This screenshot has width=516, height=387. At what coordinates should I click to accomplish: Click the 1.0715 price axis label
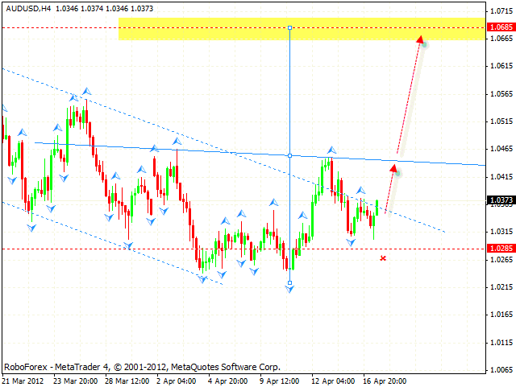point(500,10)
